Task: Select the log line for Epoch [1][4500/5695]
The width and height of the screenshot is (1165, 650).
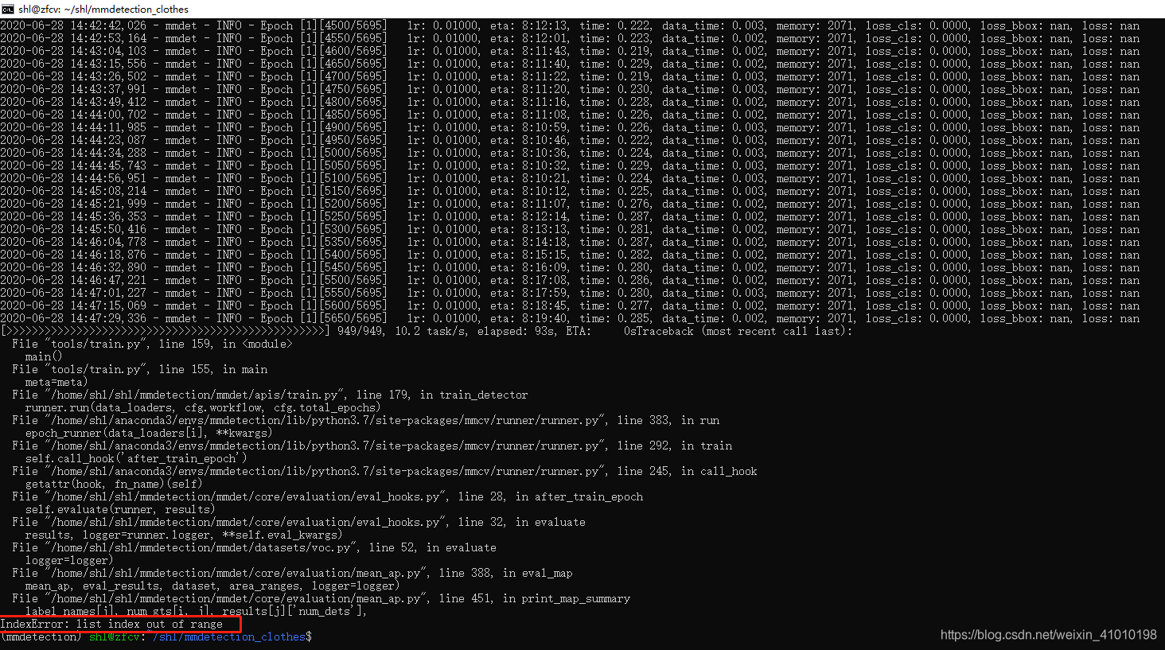Action: click(x=570, y=25)
